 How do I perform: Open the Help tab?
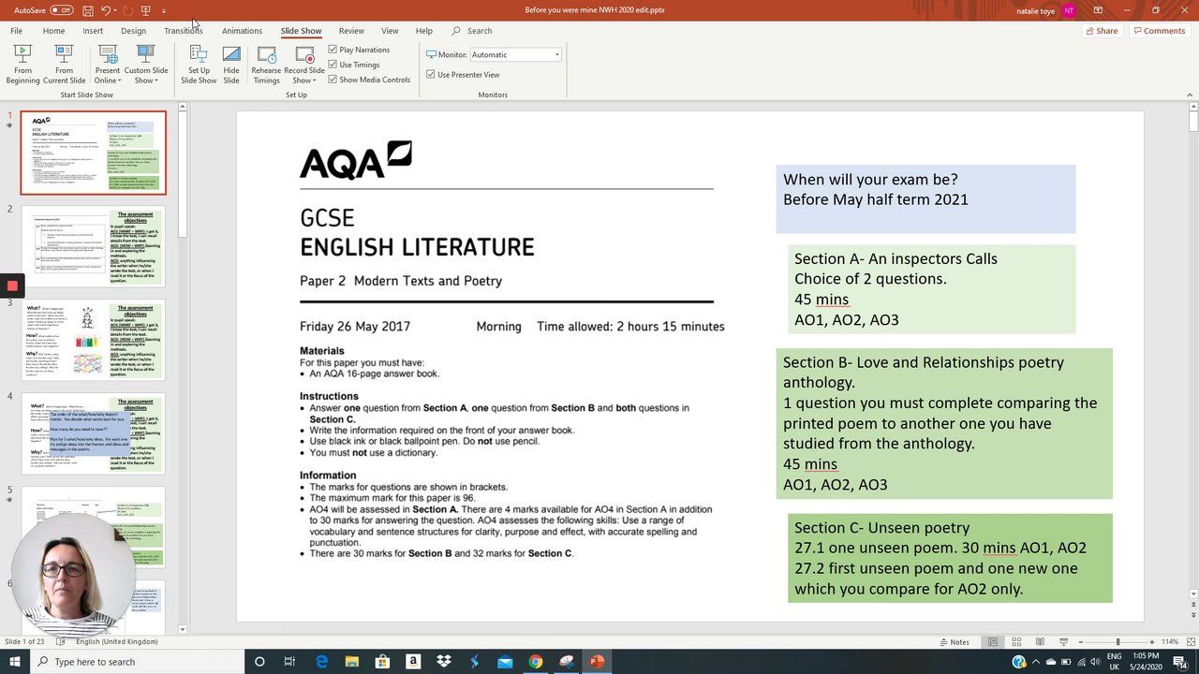click(423, 31)
